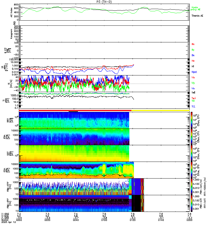Select the red "Ne" density legend entry

pos(193,61)
